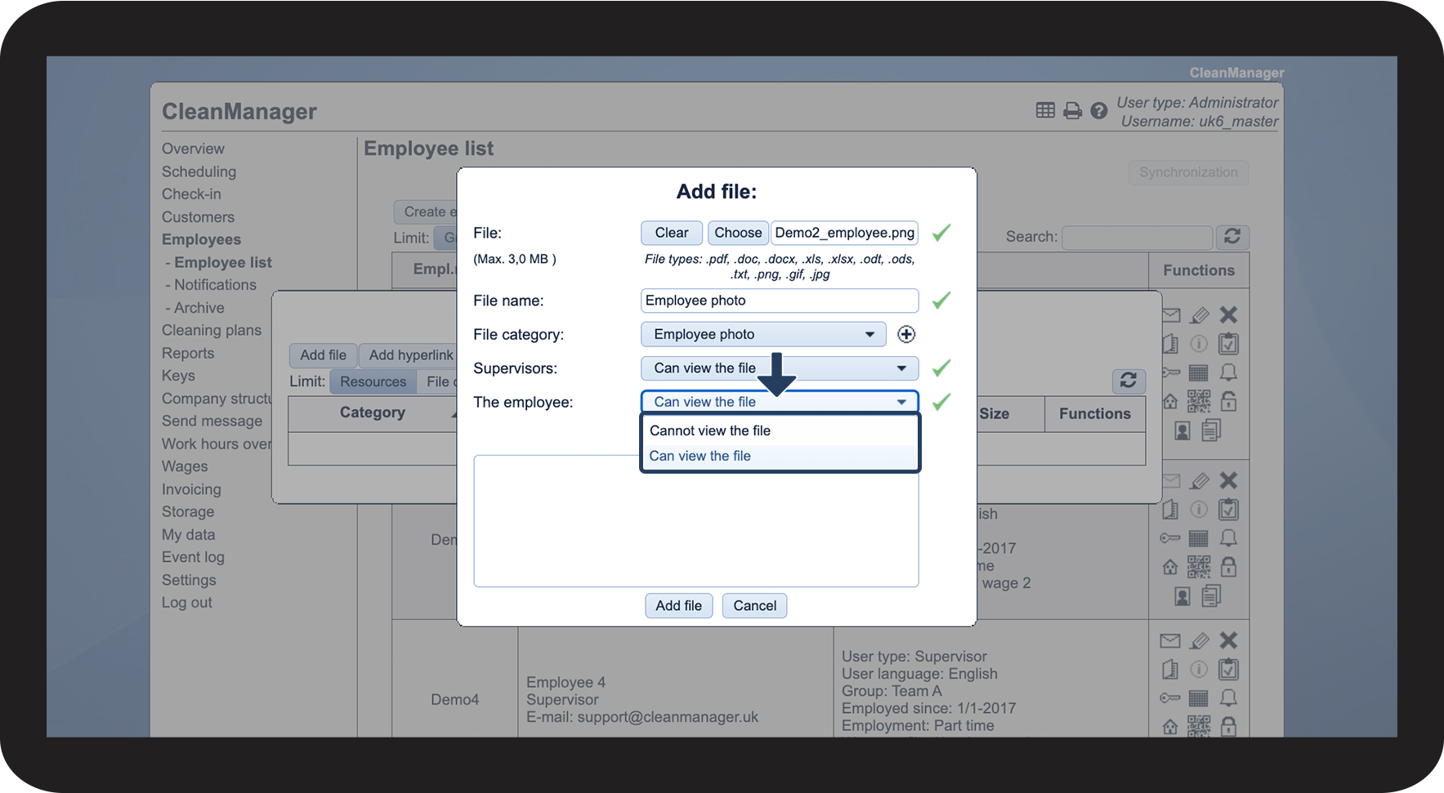The image size is (1444, 793).
Task: Click into the File name field
Action: (780, 301)
